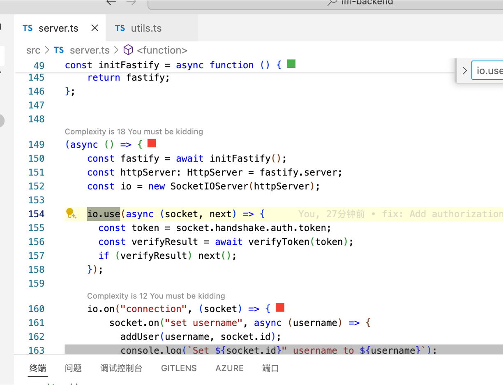Open the 调试控制台 panel tab

[121, 368]
